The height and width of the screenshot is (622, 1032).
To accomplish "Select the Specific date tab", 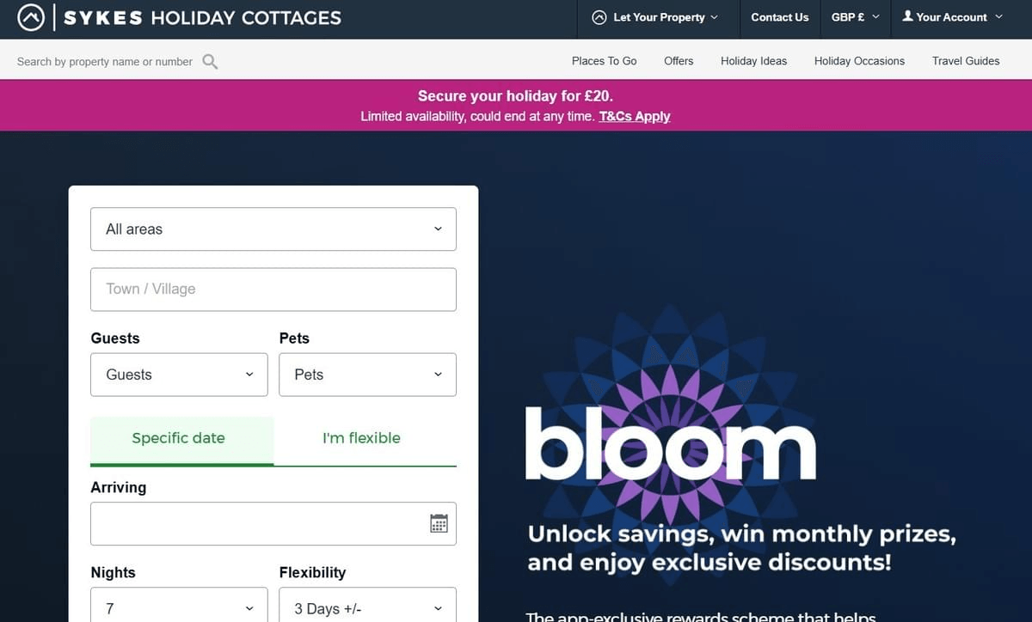I will (179, 438).
